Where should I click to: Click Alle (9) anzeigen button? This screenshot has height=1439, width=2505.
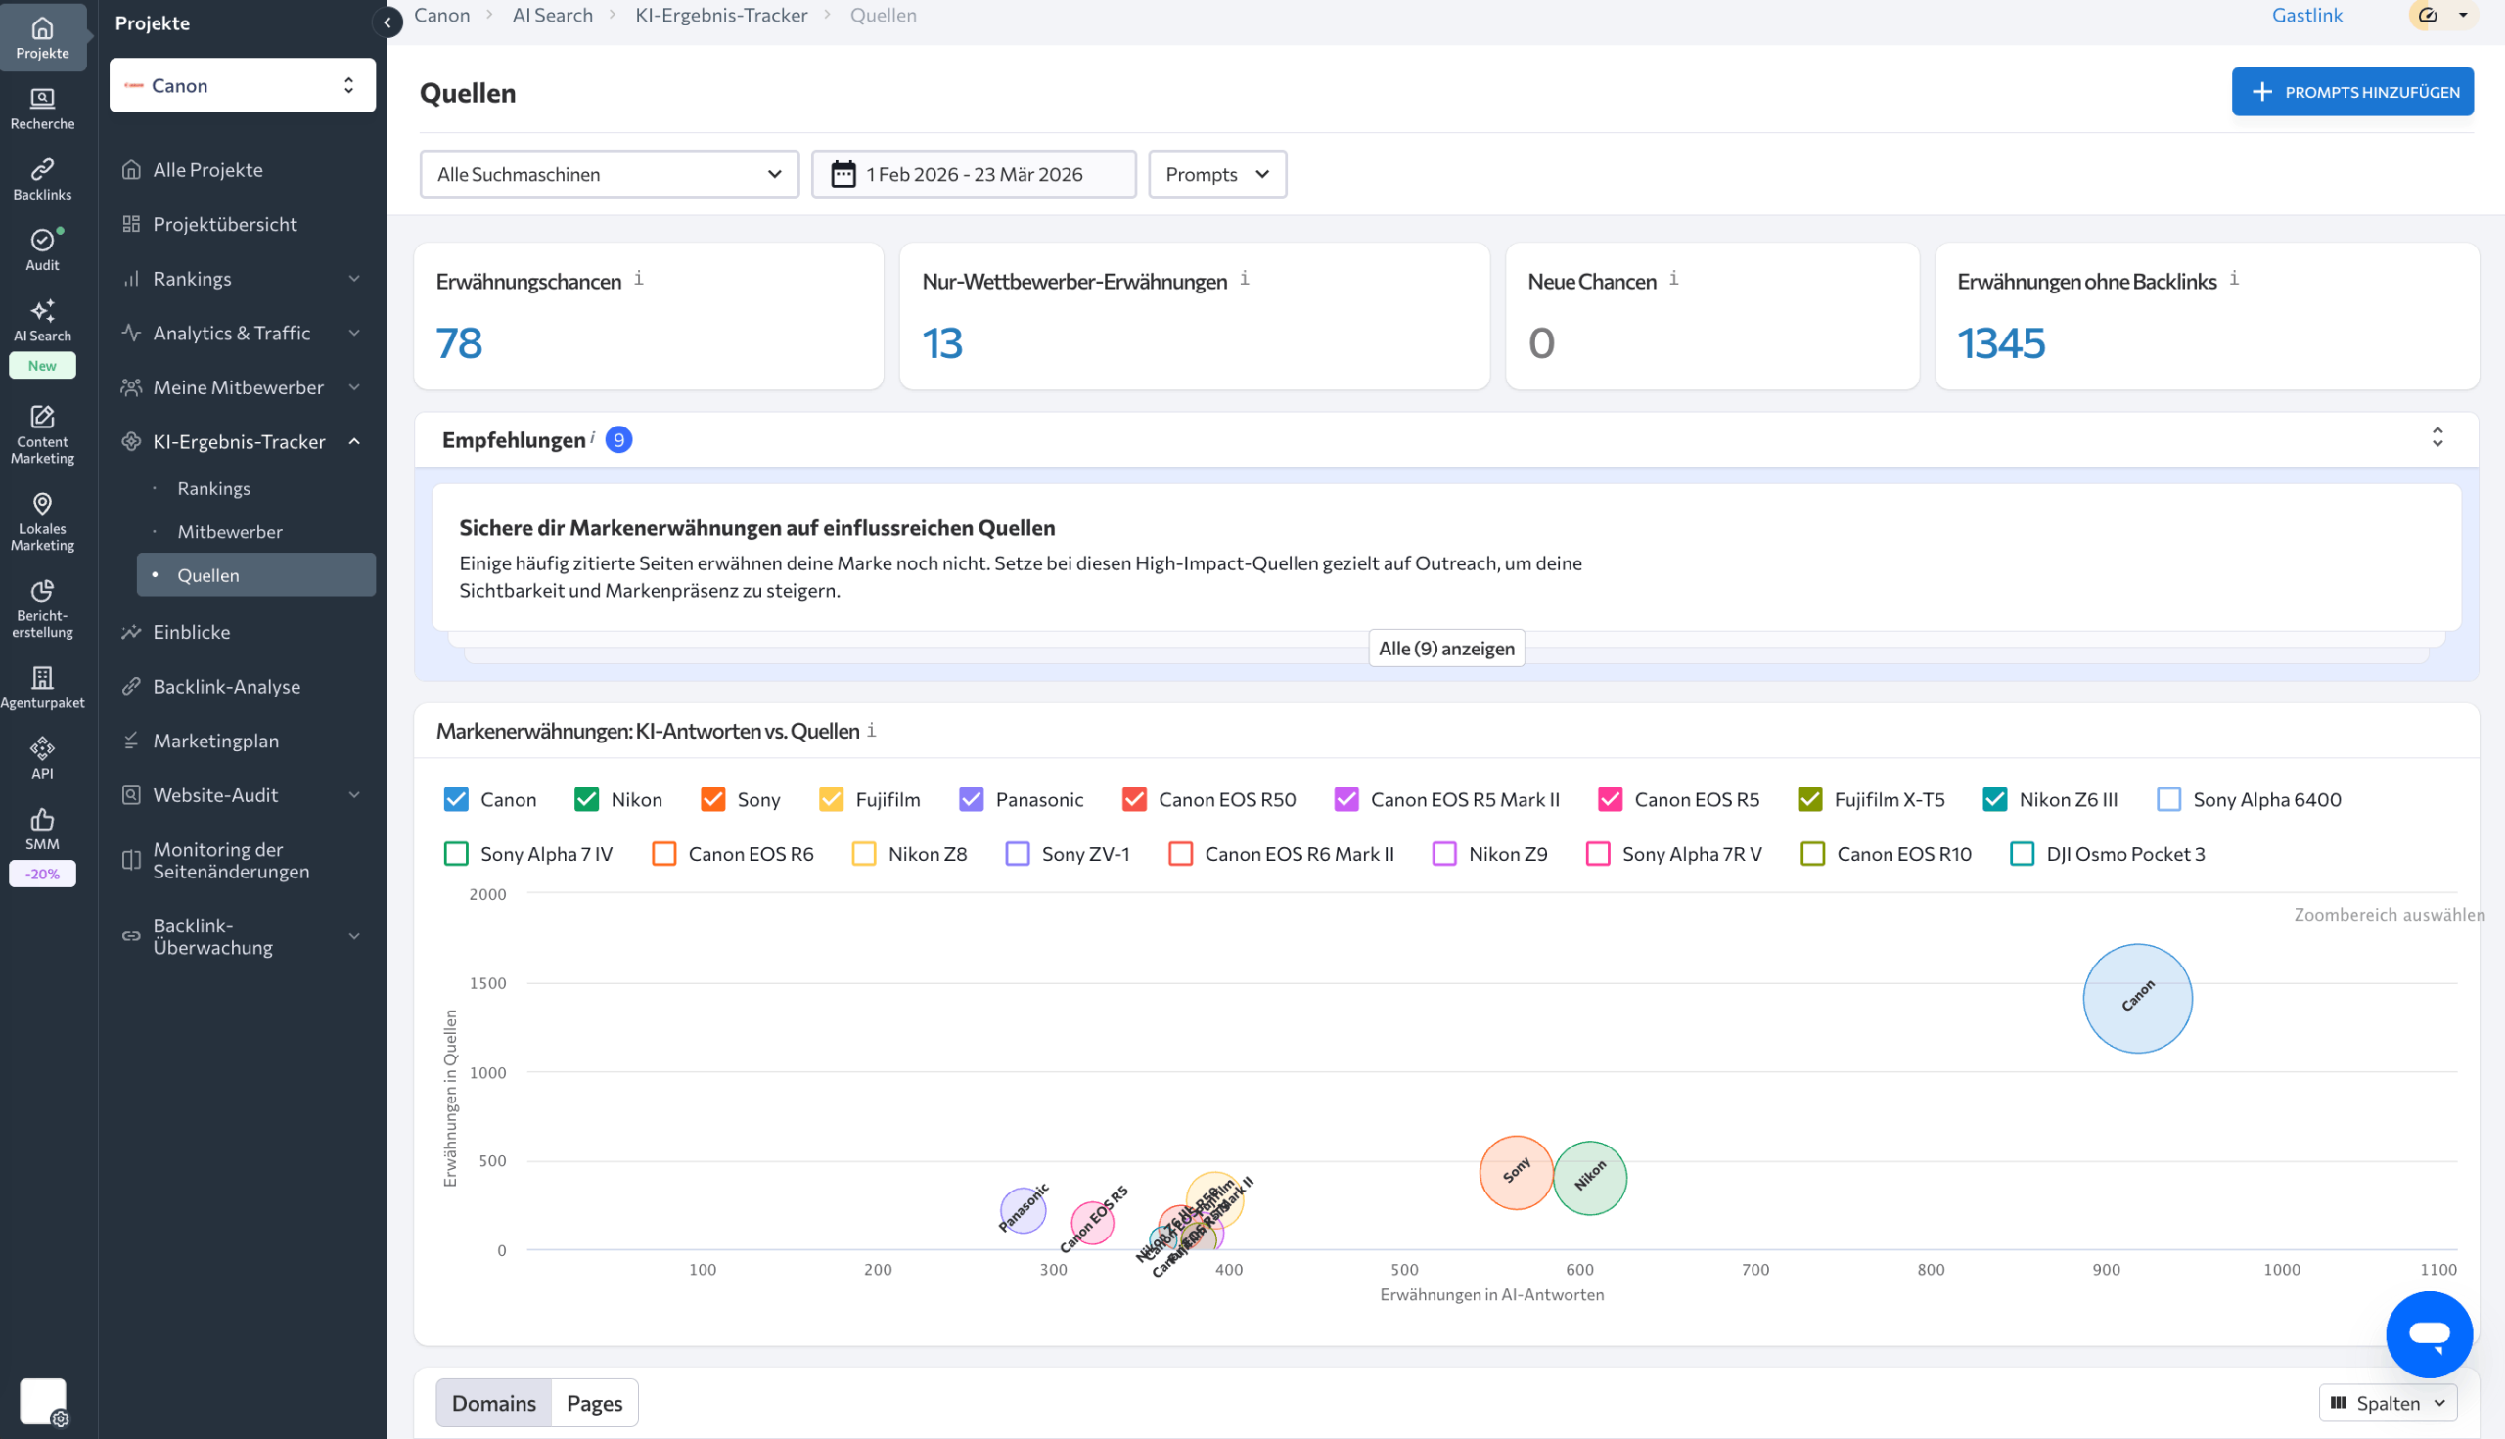[x=1445, y=649]
